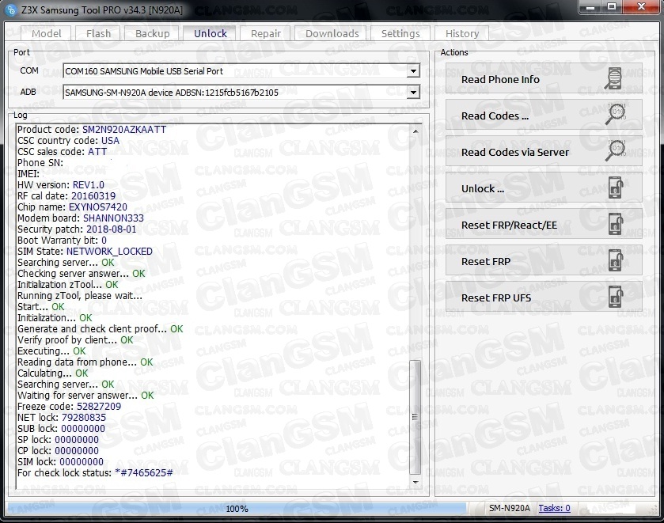Click the lock status code *#7465625#
This screenshot has height=523, width=664.
[144, 473]
